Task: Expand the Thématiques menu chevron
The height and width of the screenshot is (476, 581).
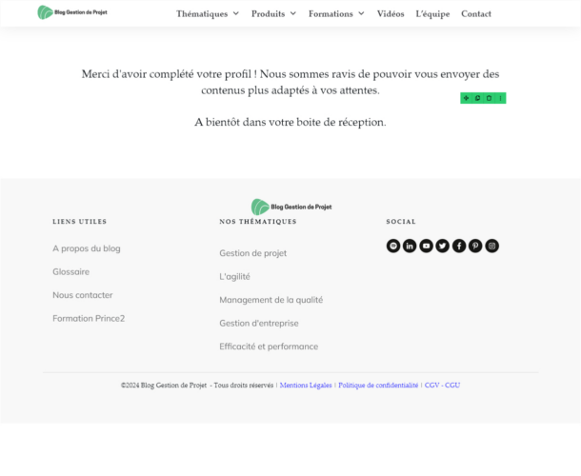Action: [x=236, y=13]
